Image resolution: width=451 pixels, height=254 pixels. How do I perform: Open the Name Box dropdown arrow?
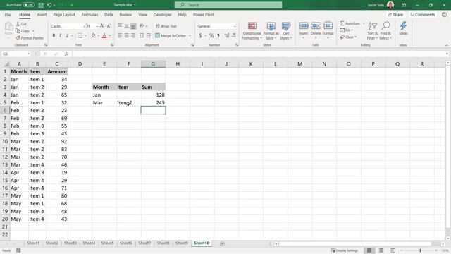tap(28, 54)
